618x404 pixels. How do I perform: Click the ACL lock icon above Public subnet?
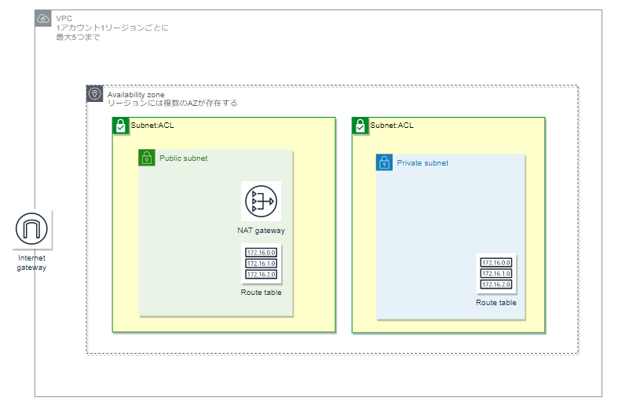pos(121,126)
